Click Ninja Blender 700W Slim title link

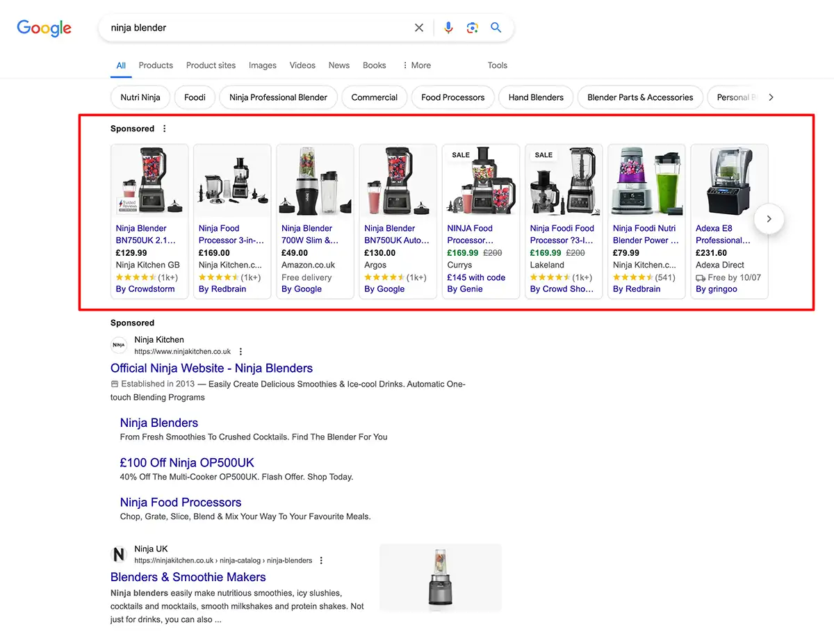coord(310,234)
